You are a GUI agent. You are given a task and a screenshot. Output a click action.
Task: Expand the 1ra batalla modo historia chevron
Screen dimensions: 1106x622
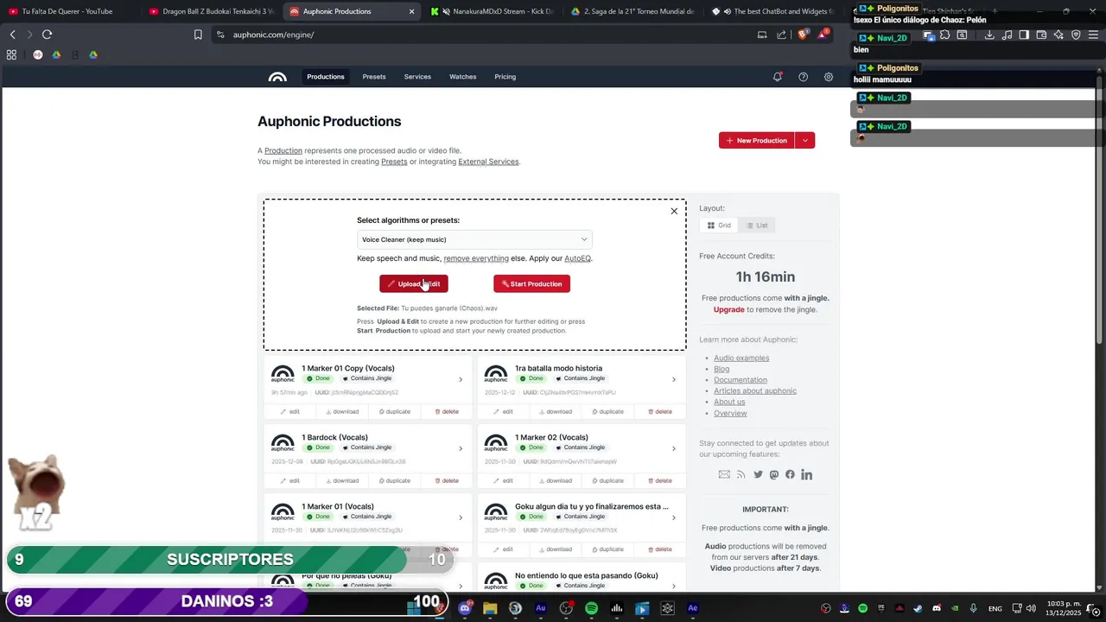pos(674,379)
